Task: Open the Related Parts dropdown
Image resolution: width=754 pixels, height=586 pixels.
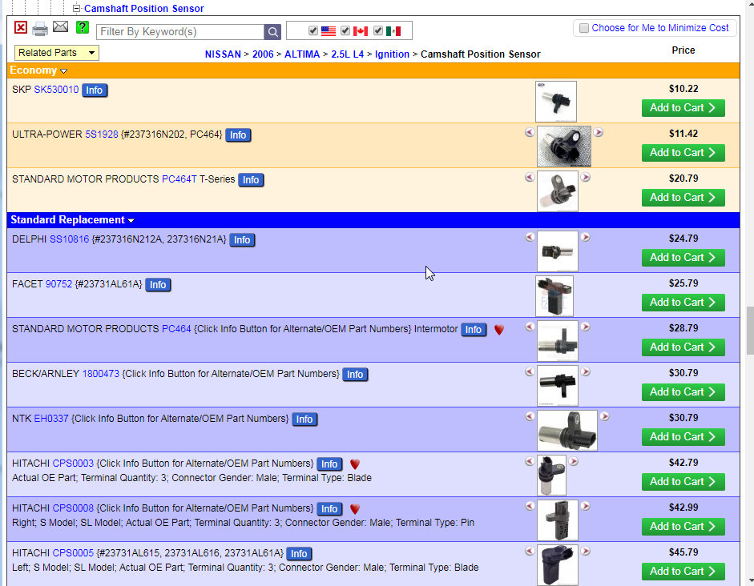Action: coord(57,53)
